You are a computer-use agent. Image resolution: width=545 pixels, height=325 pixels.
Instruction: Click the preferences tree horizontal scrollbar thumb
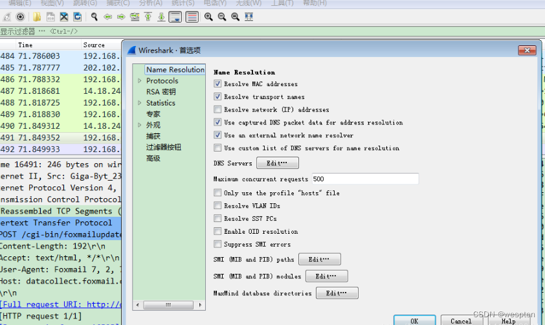pos(168,305)
